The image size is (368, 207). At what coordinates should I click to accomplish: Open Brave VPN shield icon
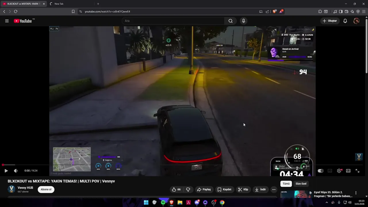click(x=358, y=11)
